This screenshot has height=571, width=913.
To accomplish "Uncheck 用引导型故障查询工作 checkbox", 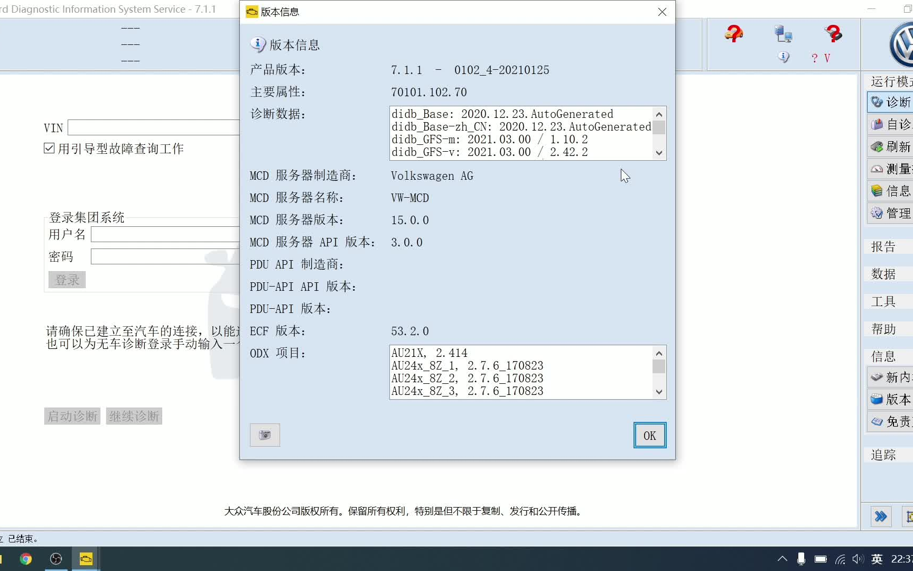I will pyautogui.click(x=49, y=148).
